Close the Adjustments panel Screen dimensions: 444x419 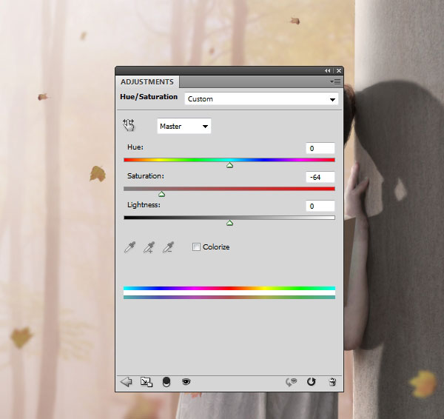[x=339, y=70]
